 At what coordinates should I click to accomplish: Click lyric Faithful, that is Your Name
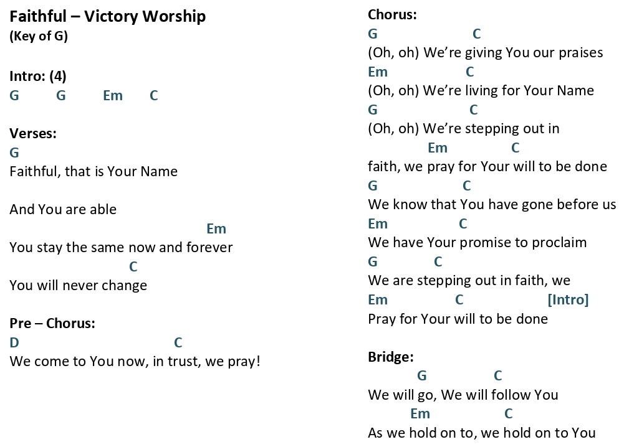(94, 171)
